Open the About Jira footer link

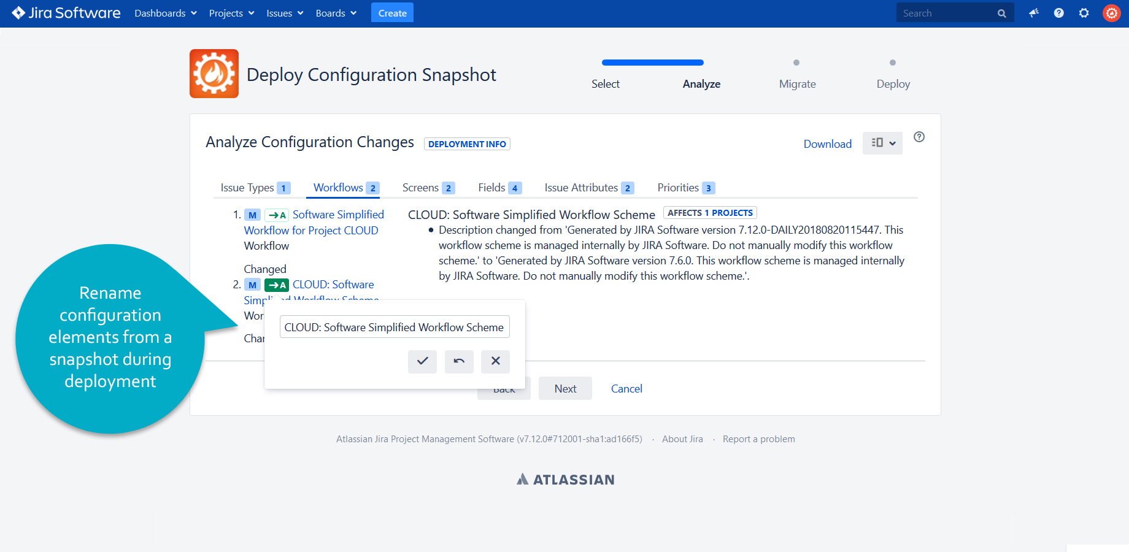point(682,439)
